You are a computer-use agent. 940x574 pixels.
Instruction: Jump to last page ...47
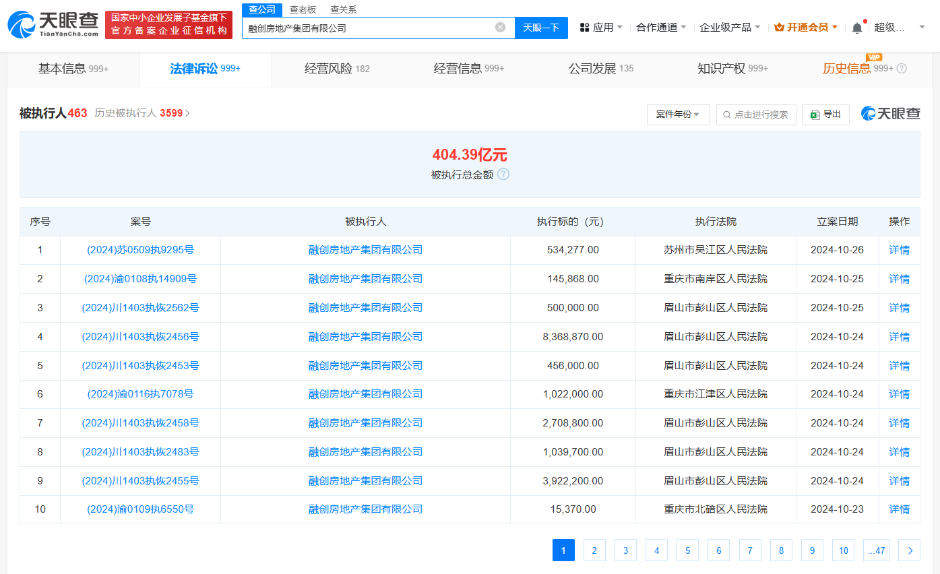coord(876,550)
